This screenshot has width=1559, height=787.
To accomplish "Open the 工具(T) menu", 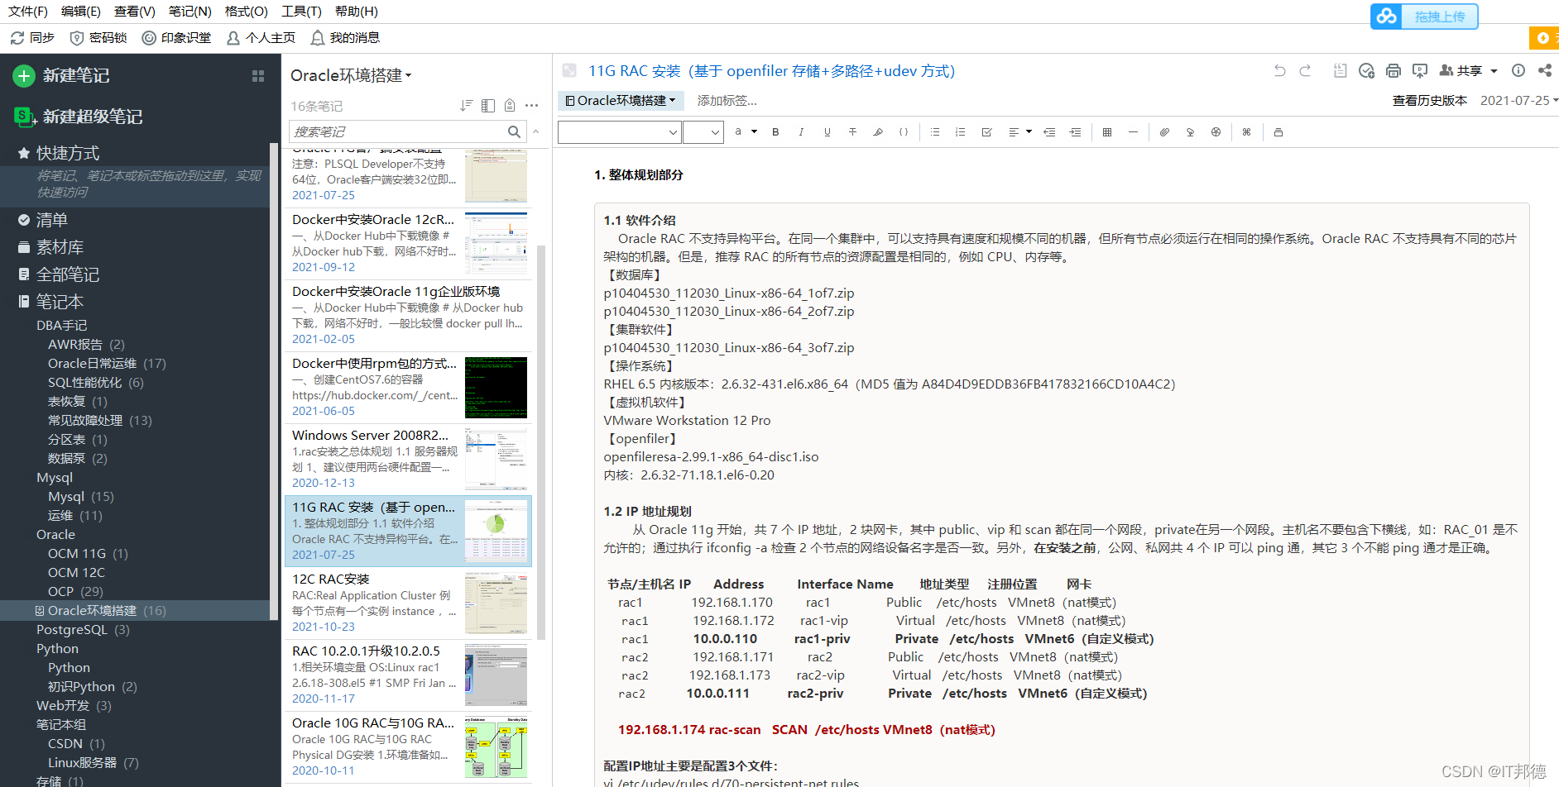I will click(x=301, y=12).
